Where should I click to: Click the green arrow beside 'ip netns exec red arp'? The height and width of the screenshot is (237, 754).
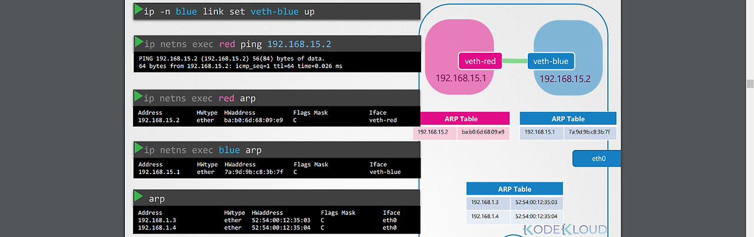click(138, 96)
